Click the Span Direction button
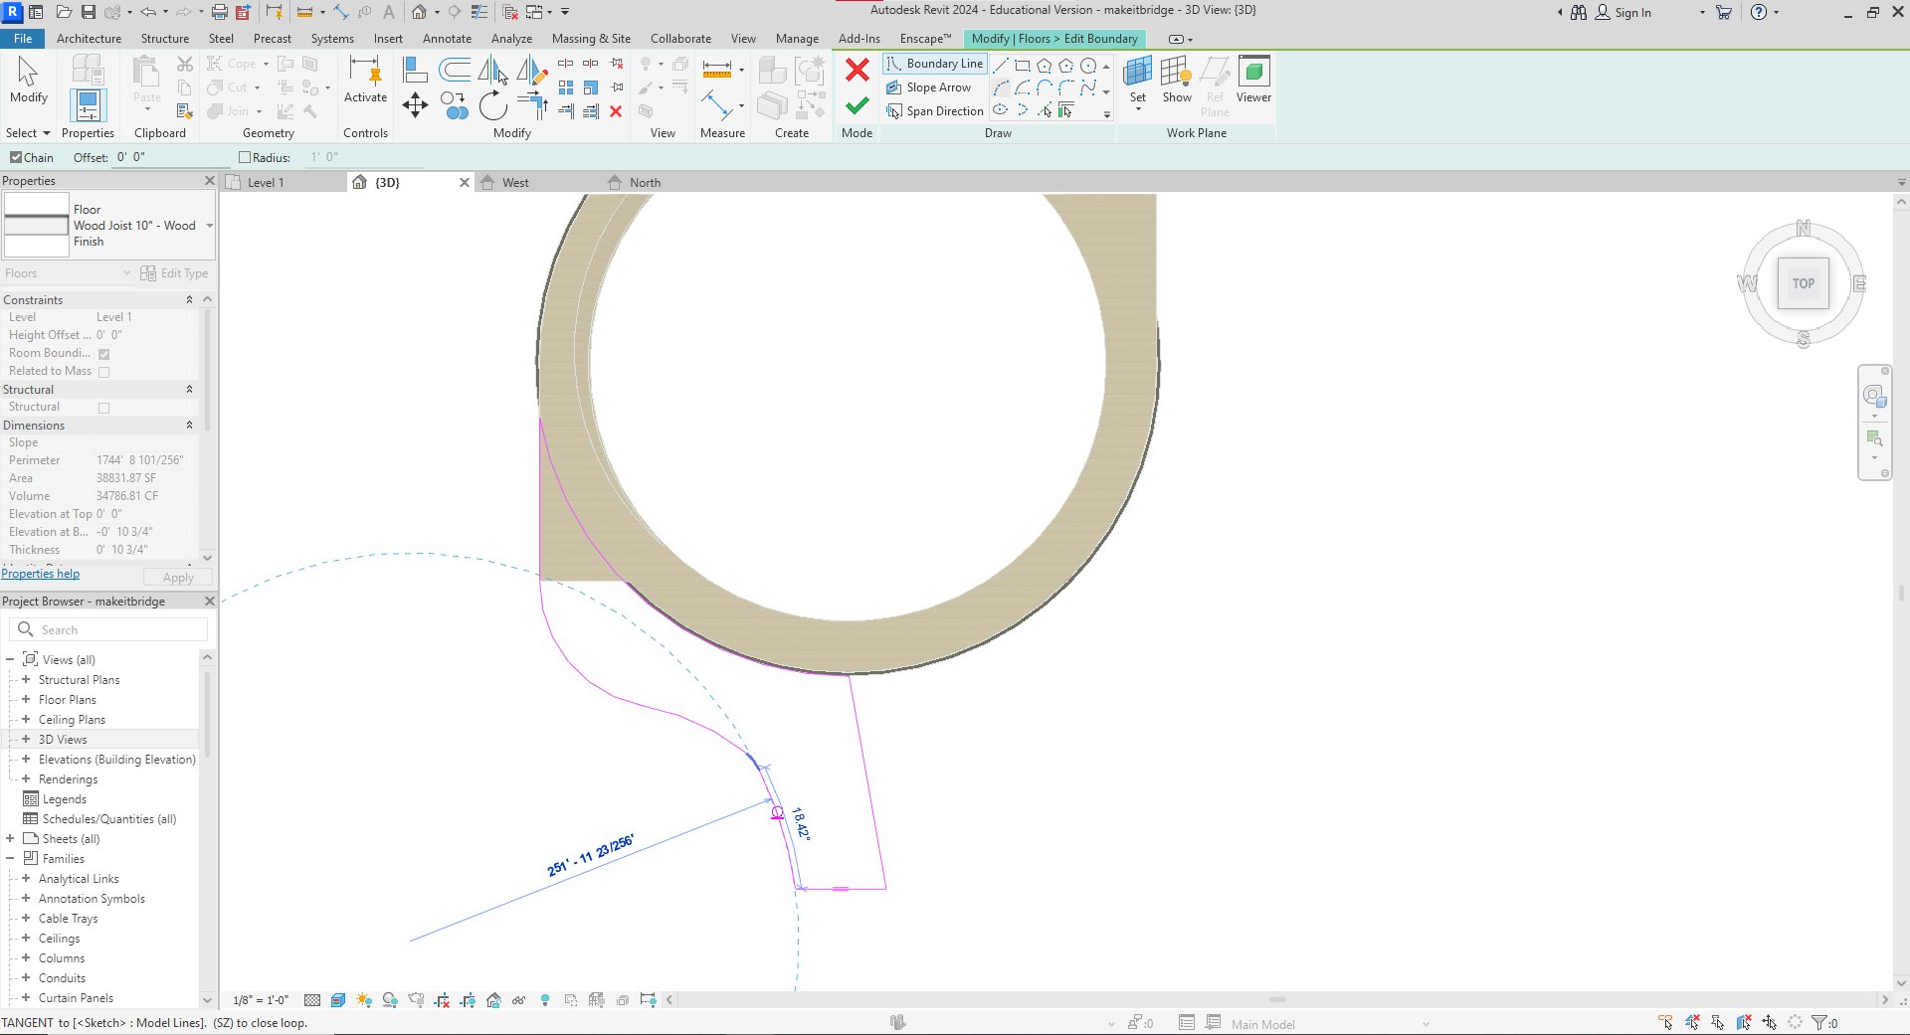The image size is (1910, 1035). [x=934, y=111]
